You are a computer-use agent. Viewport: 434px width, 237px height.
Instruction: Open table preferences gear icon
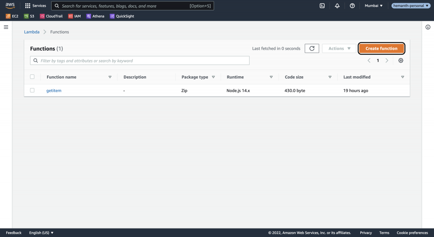[401, 60]
